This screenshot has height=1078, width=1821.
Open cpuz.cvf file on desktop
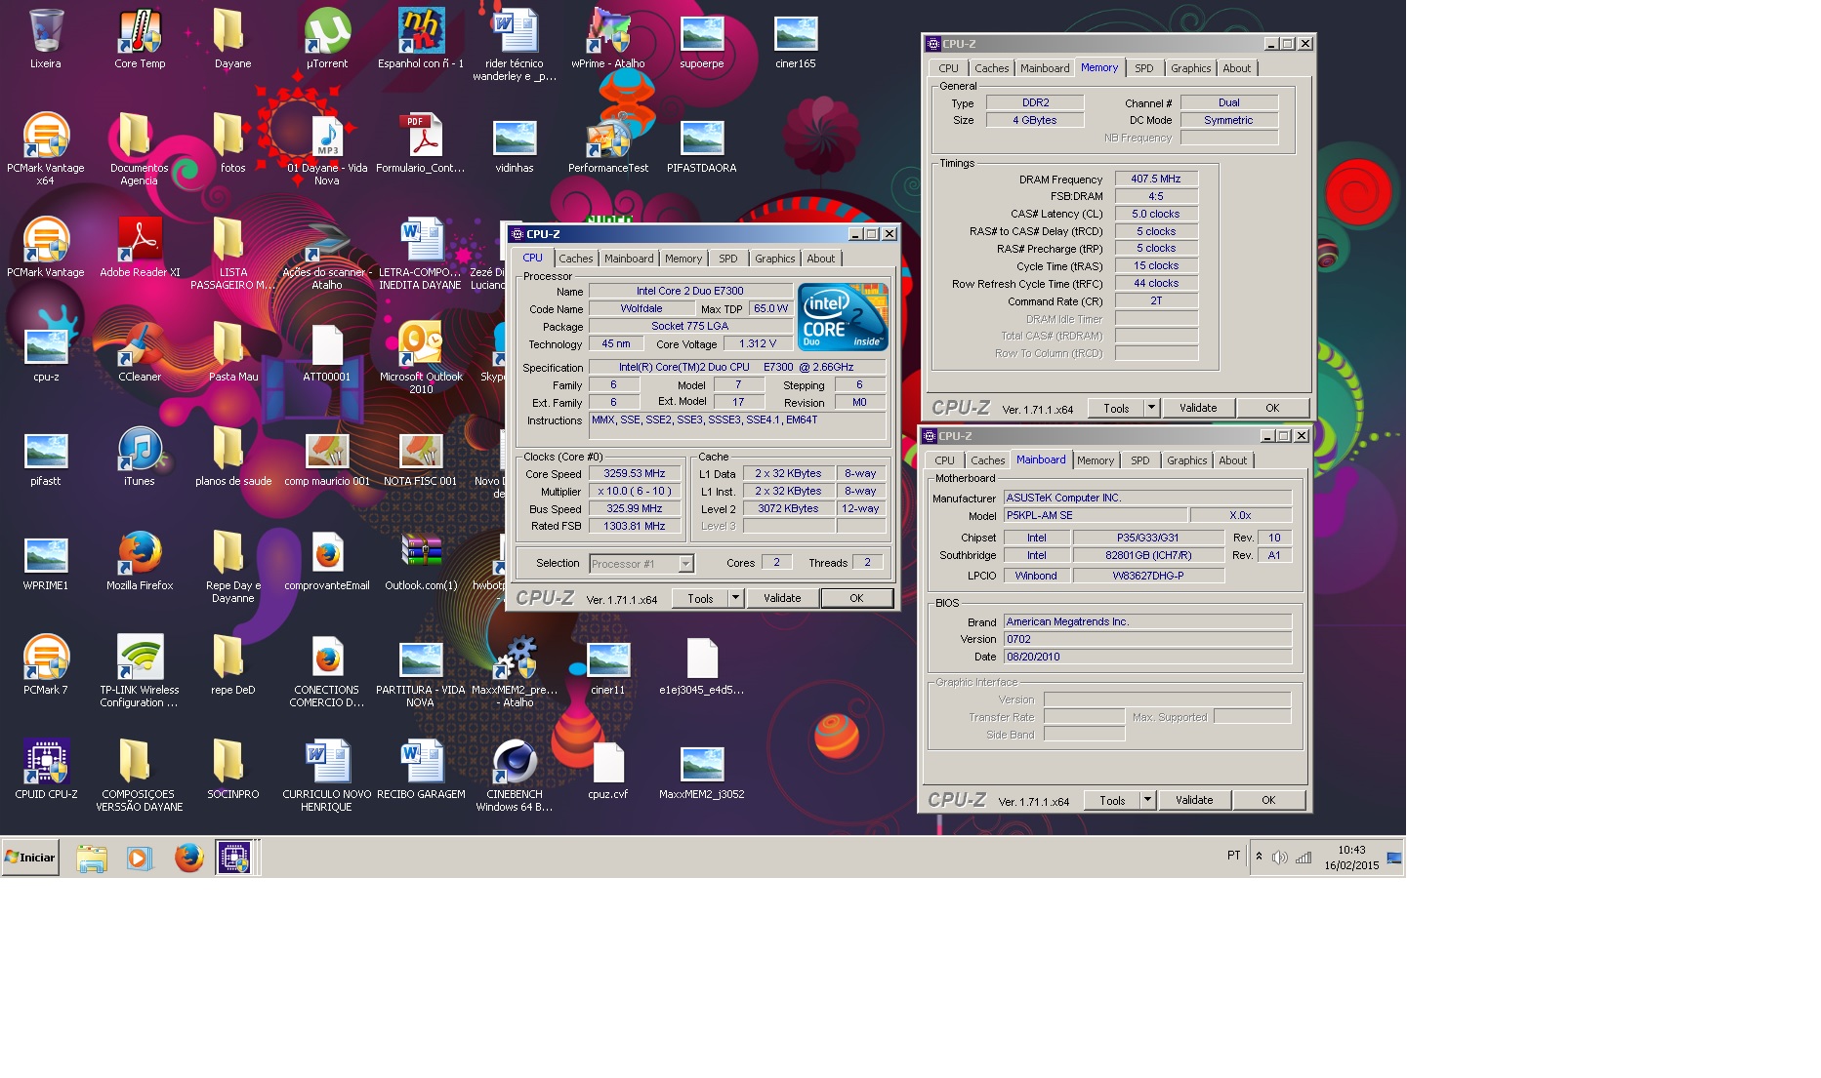click(608, 770)
